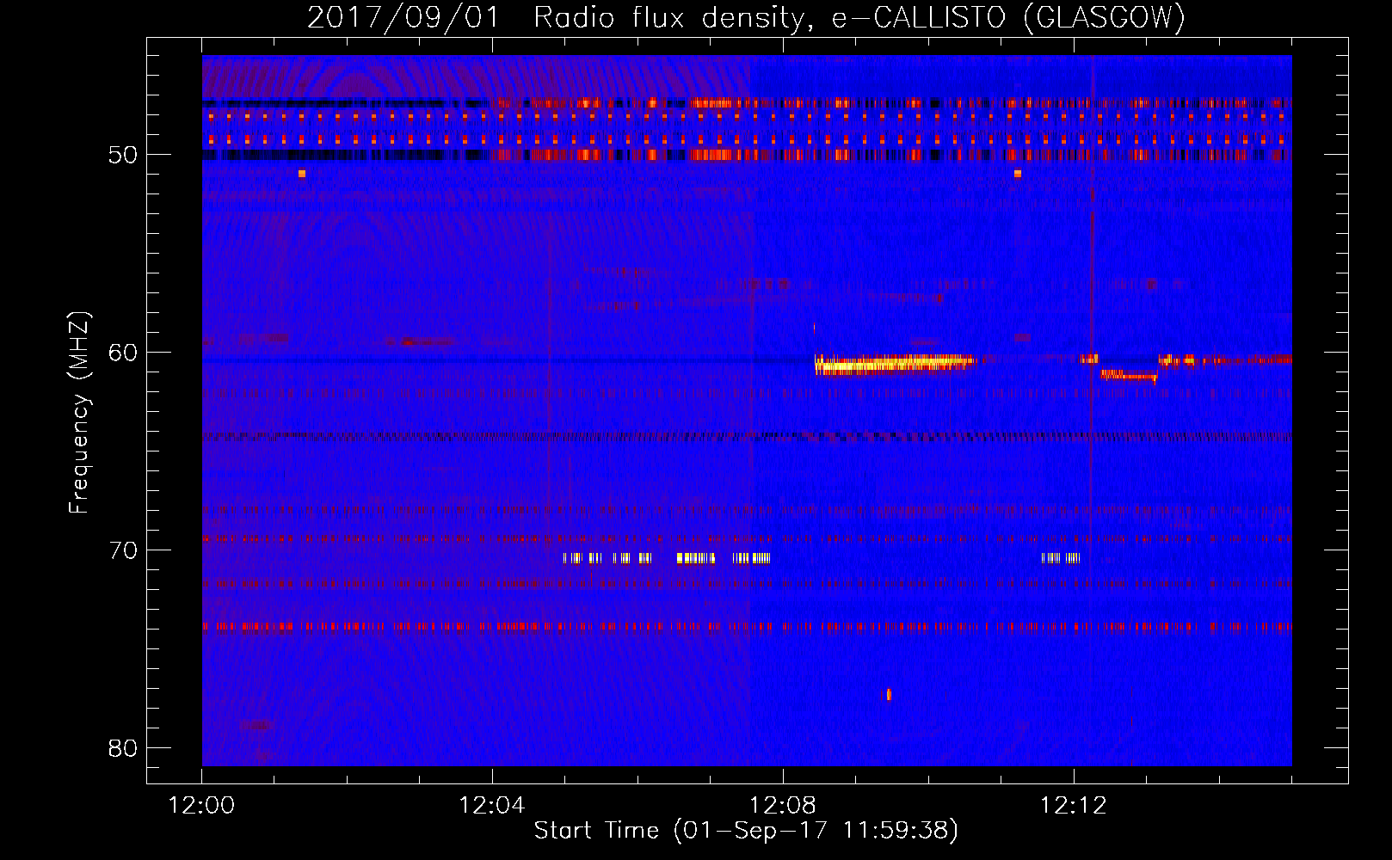Select the '12:04' time axis label
1392x860 pixels.
pyautogui.click(x=492, y=806)
